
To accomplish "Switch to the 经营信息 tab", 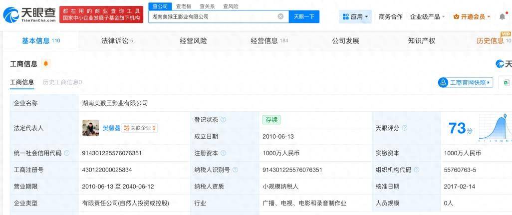I will 269,41.
